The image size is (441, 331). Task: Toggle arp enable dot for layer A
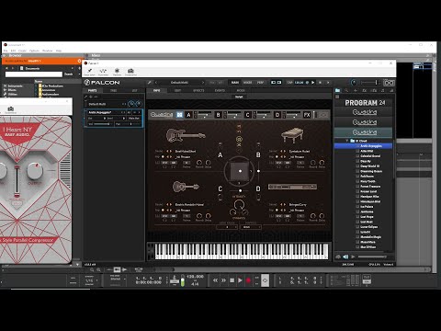point(163,157)
